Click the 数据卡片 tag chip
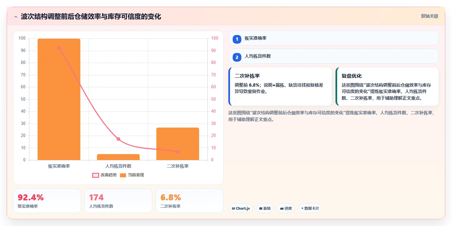Image resolution: width=452 pixels, height=226 pixels. 310,208
